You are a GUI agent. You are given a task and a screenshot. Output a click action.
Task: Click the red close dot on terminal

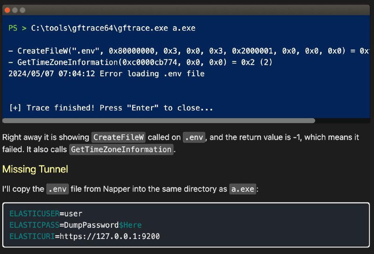coord(7,10)
